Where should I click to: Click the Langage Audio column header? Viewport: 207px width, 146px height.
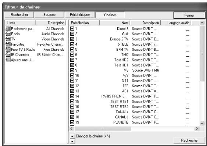click(x=176, y=23)
